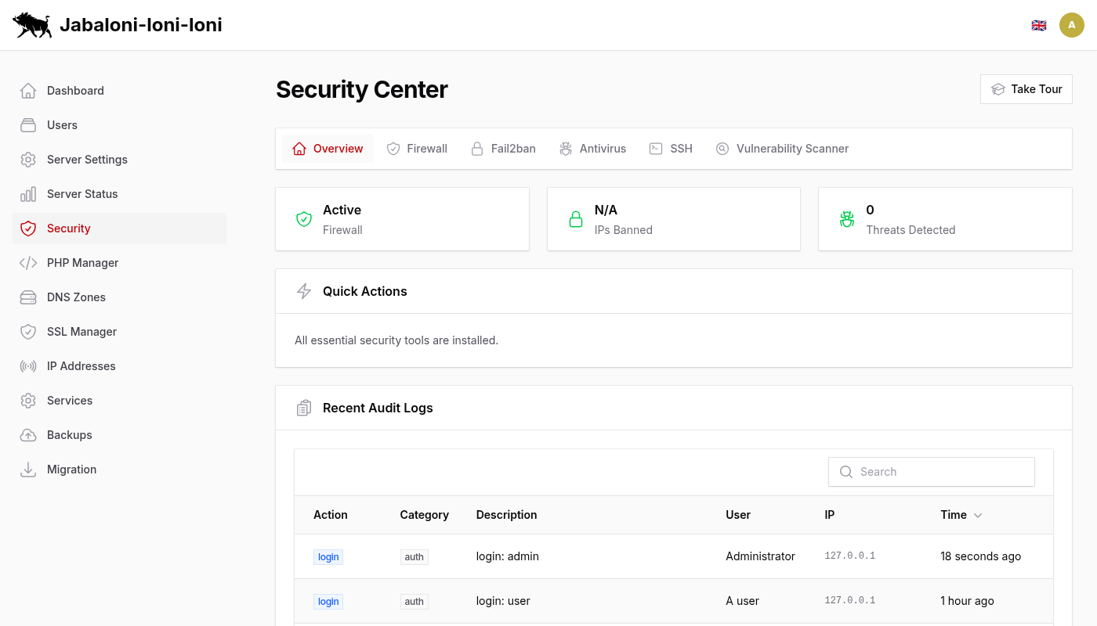Click the Quick Actions lightning bolt icon
The height and width of the screenshot is (626, 1097).
[x=304, y=290]
